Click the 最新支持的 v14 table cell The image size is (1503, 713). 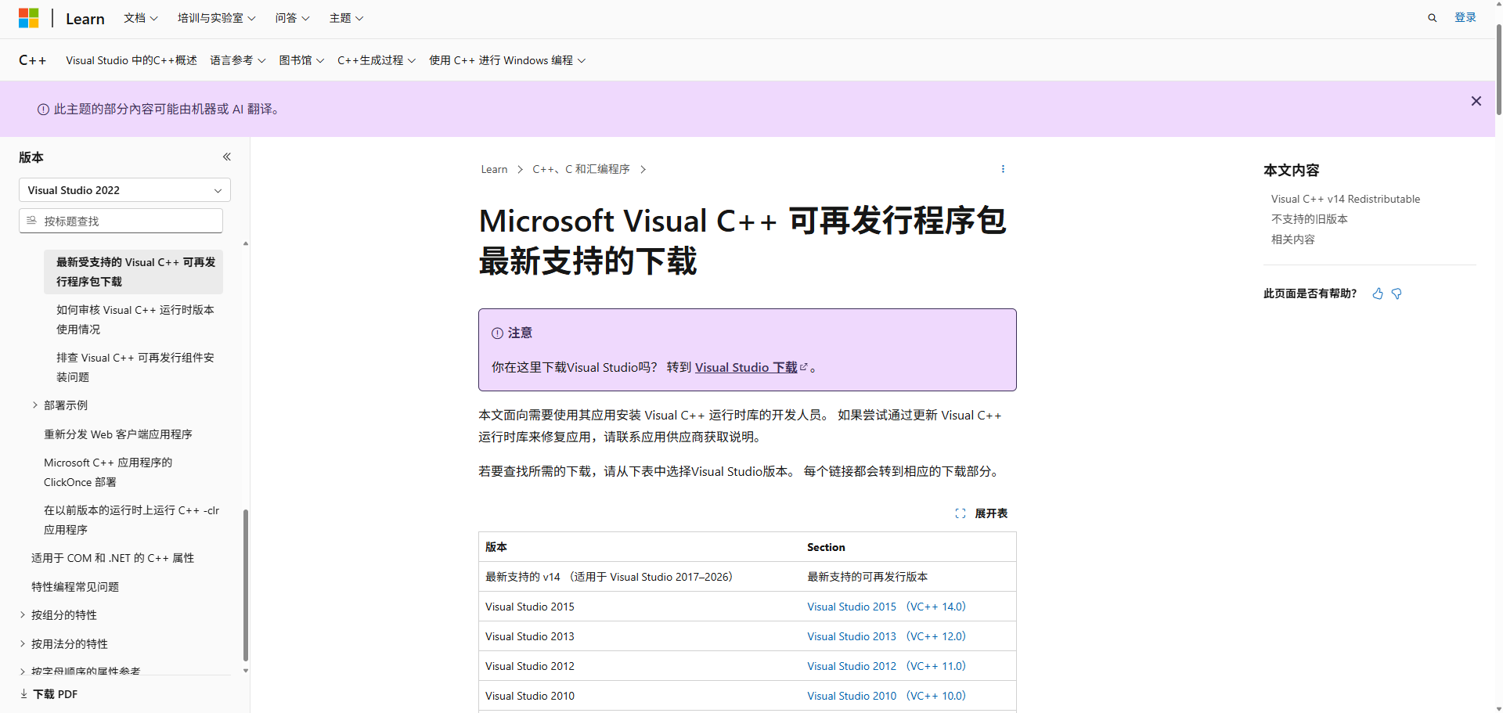coord(639,577)
